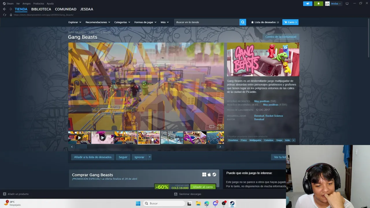Expand the Formas de jugar dropdown
The height and width of the screenshot is (208, 370).
point(145,22)
